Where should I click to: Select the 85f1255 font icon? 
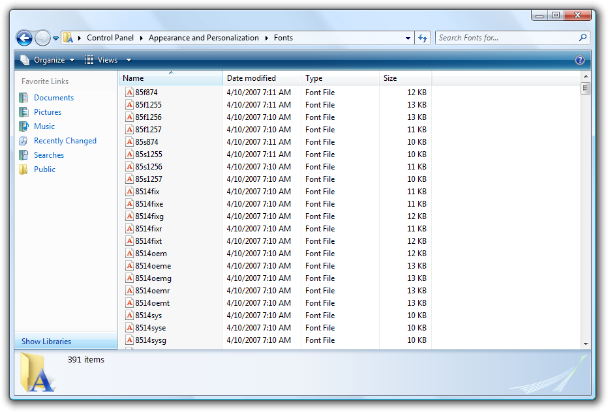[x=130, y=105]
